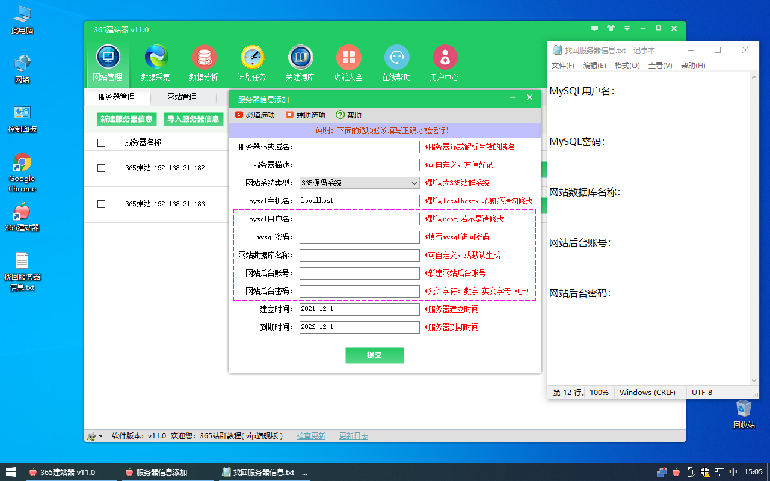The image size is (770, 481).
Task: Click skin shirt icon in title bar
Action: tap(611, 28)
